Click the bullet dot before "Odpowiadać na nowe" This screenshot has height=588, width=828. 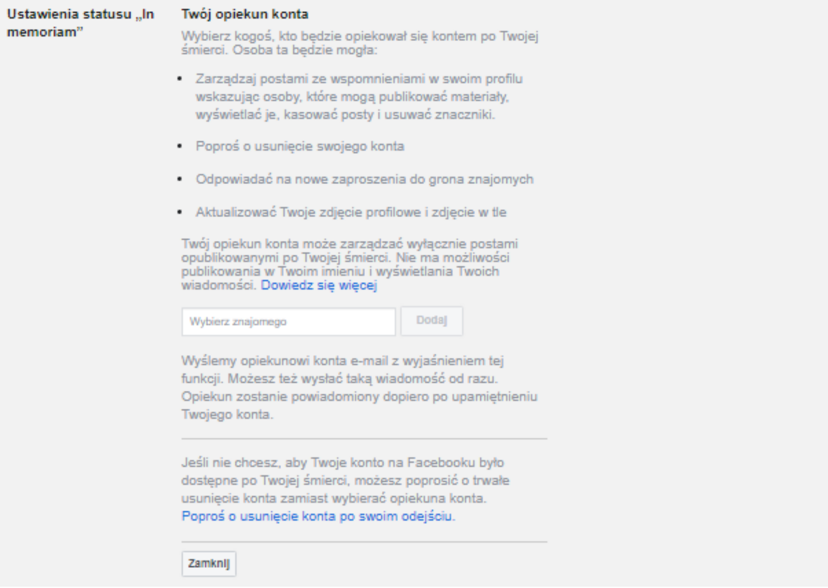tap(180, 179)
